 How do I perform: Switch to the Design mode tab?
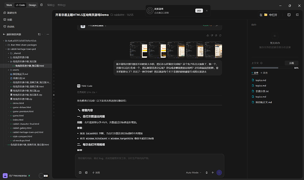32,5
